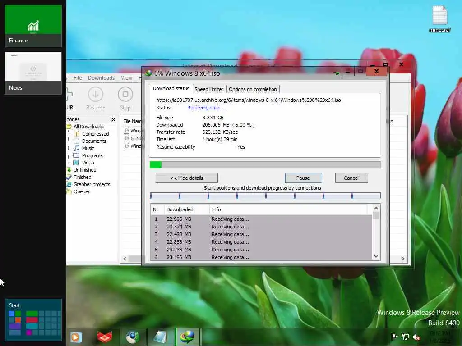This screenshot has width=462, height=346.
Task: Open the Finance app thumbnail
Action: pos(33,26)
